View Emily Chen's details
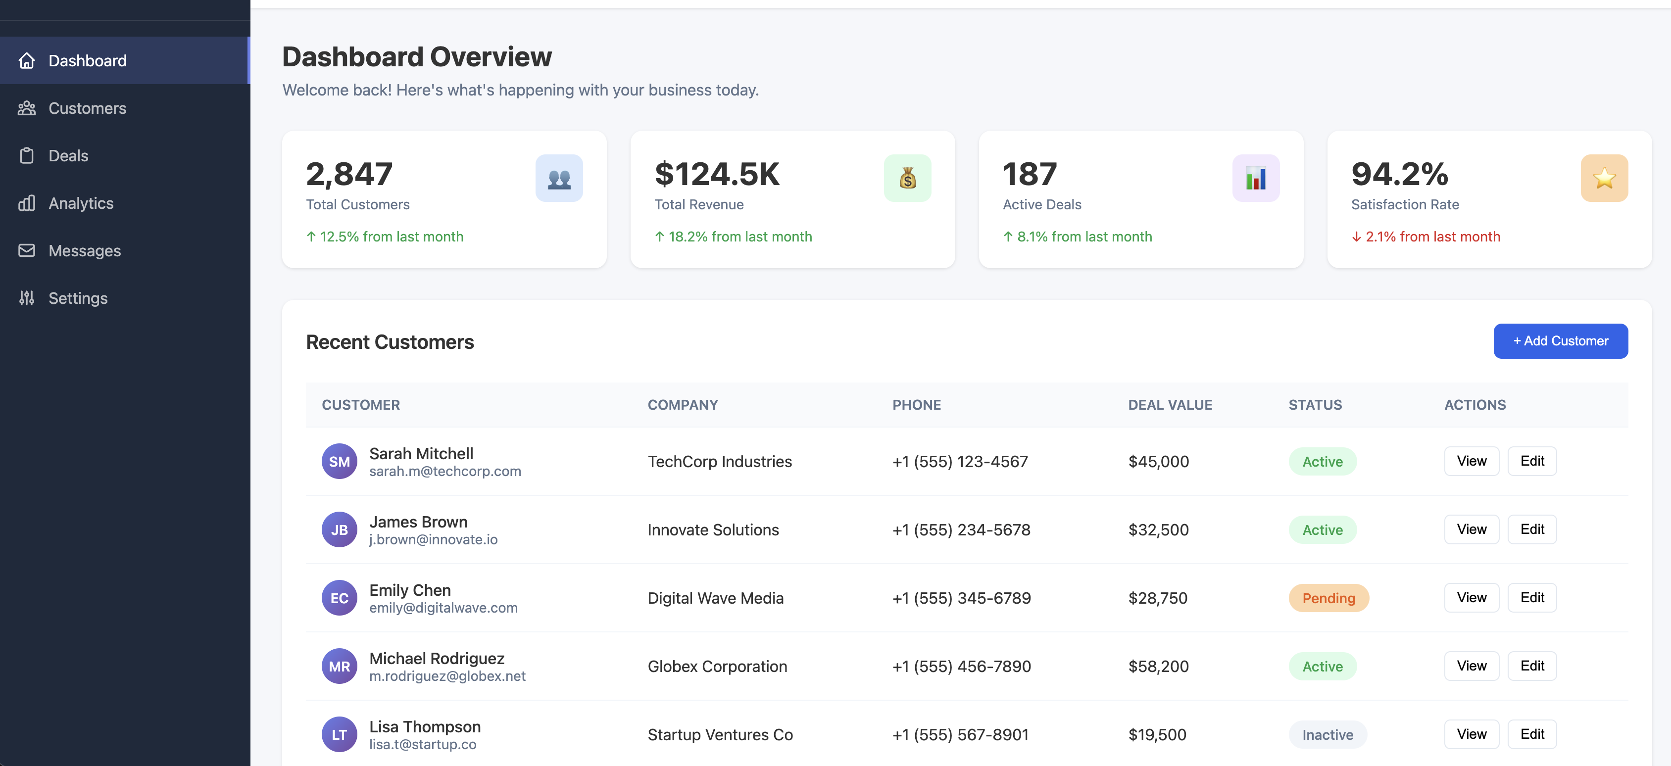Viewport: 1671px width, 766px height. 1471,597
